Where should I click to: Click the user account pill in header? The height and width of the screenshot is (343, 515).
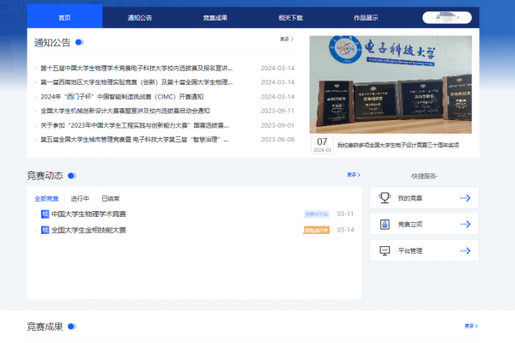[x=447, y=17]
